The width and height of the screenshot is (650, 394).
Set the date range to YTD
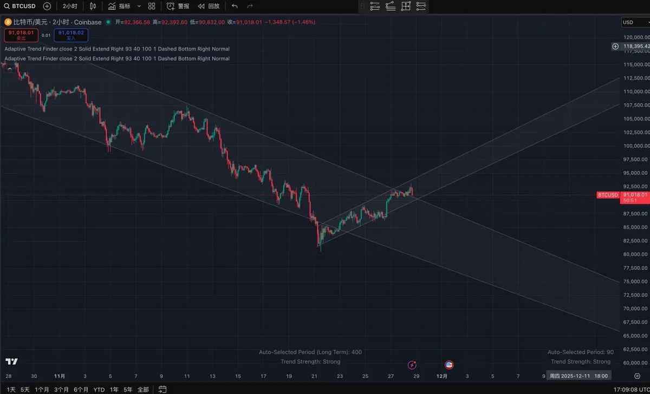(99, 389)
